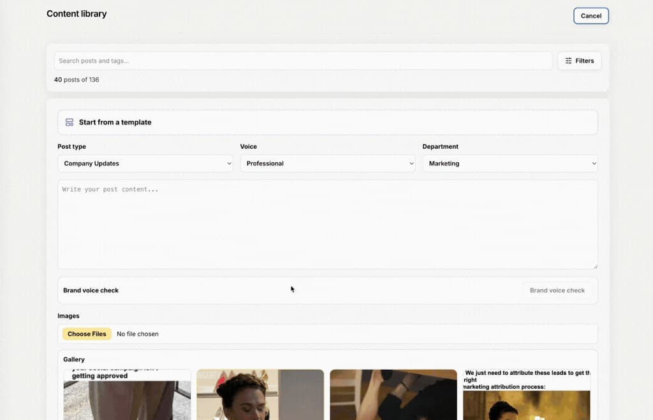Click Start from a template

328,122
